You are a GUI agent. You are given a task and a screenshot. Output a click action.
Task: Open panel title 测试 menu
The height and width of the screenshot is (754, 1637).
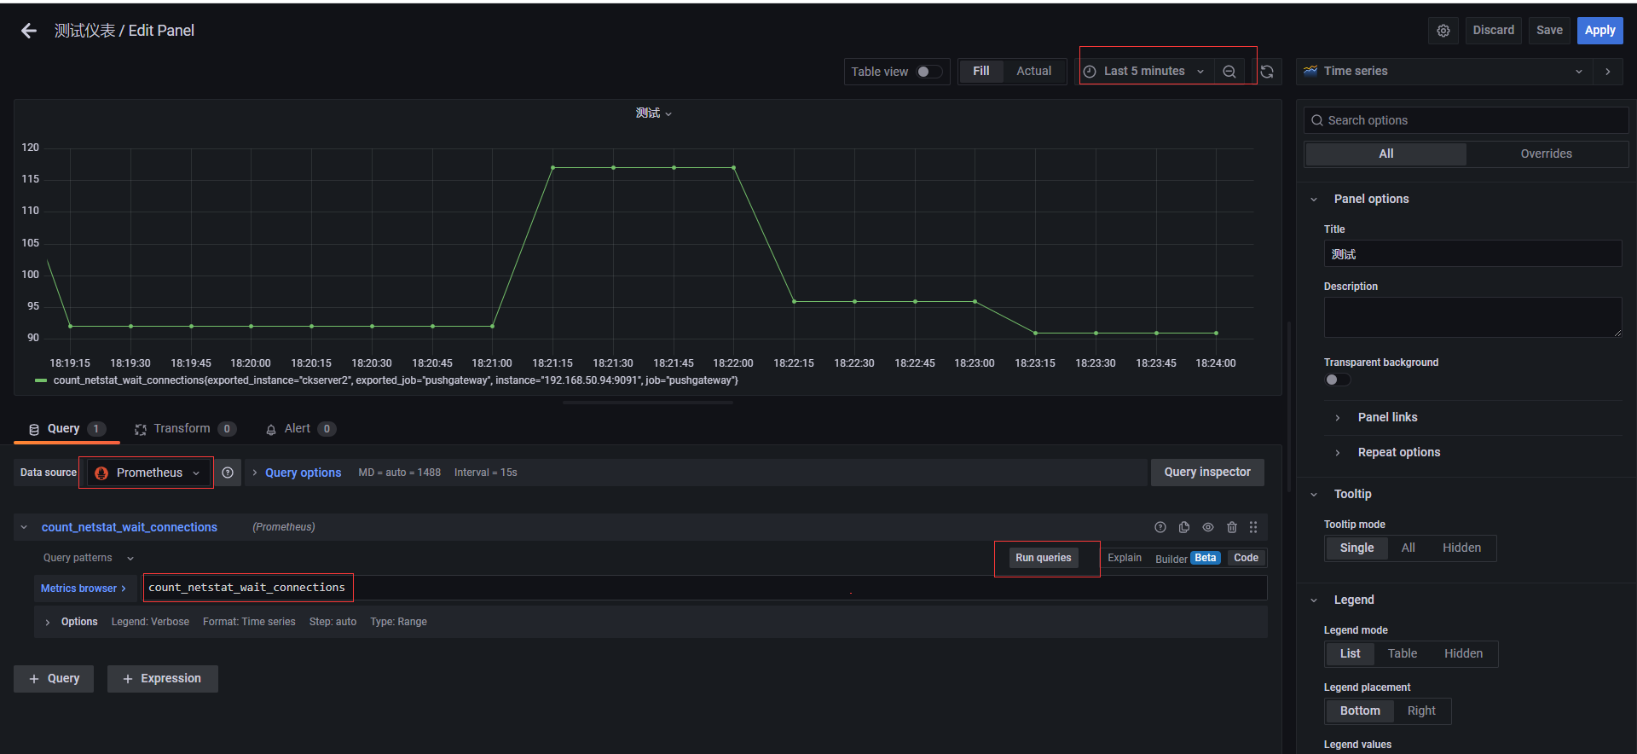(x=653, y=113)
